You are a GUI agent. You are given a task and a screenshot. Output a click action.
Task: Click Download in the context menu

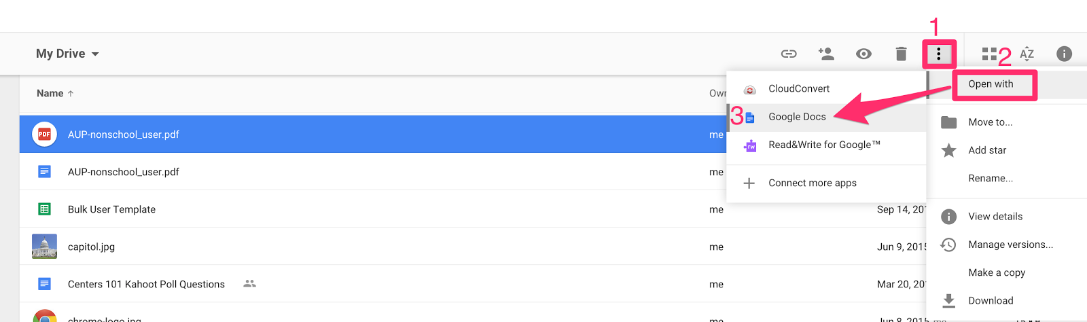[x=991, y=300]
